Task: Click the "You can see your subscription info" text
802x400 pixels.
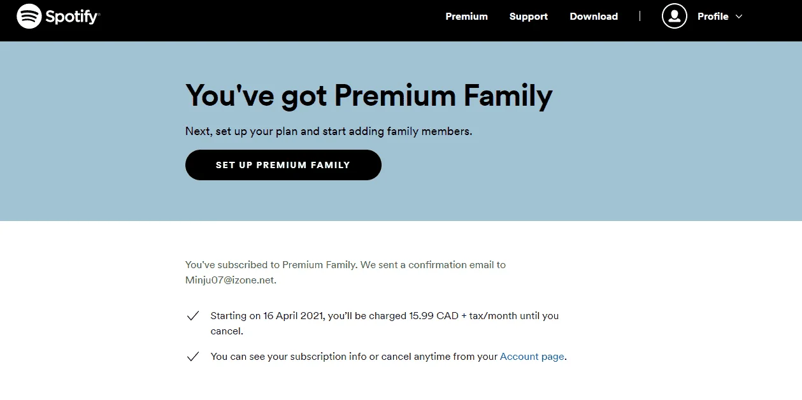Action: (x=289, y=357)
